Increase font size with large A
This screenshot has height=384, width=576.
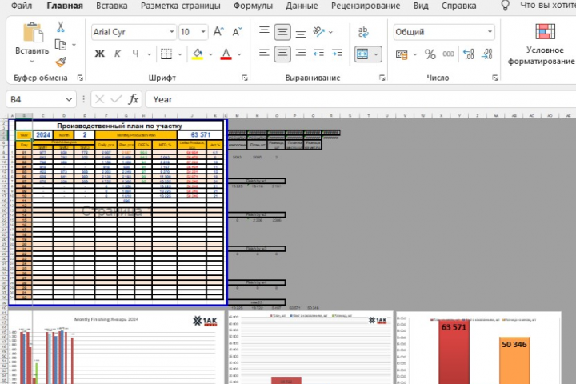[x=218, y=32]
